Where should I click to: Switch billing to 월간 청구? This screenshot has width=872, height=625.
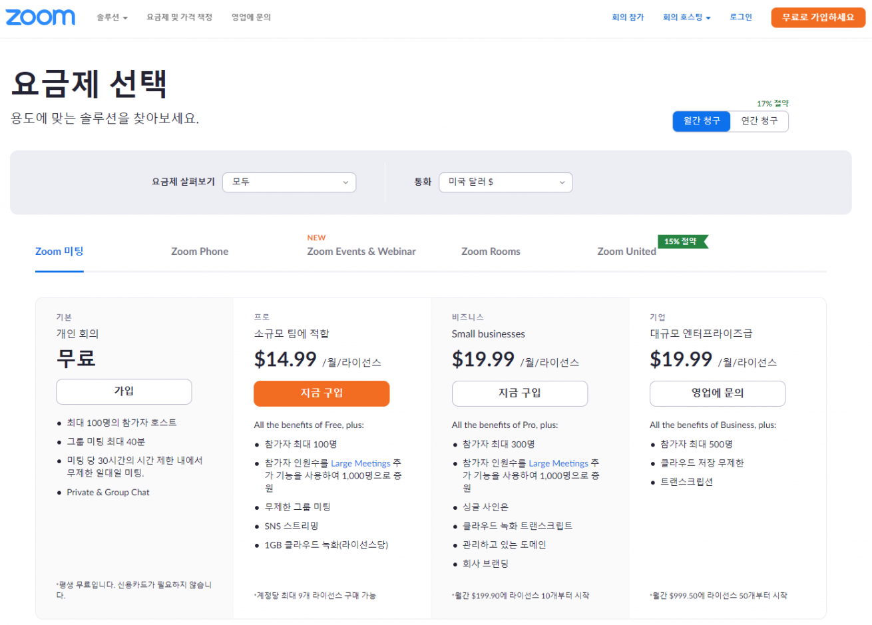pos(702,121)
